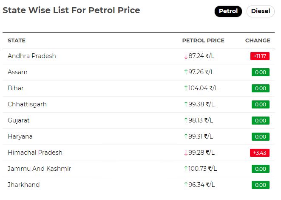281x200 pixels.
Task: Click the down arrow beside Himachal Pradesh price
Action: click(186, 153)
